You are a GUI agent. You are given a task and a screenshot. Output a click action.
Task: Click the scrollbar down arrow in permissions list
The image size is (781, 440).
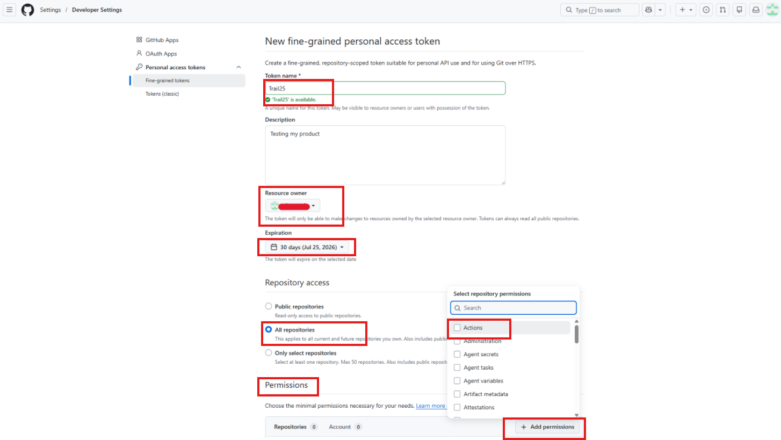pos(576,415)
